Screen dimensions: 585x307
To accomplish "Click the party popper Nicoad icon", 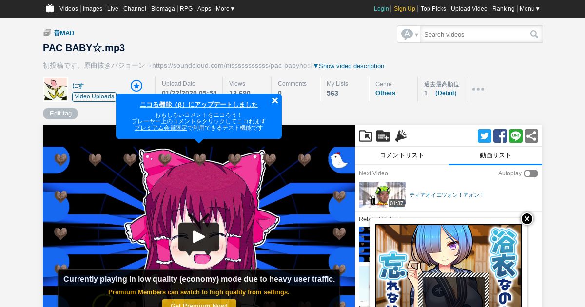I will pyautogui.click(x=401, y=136).
